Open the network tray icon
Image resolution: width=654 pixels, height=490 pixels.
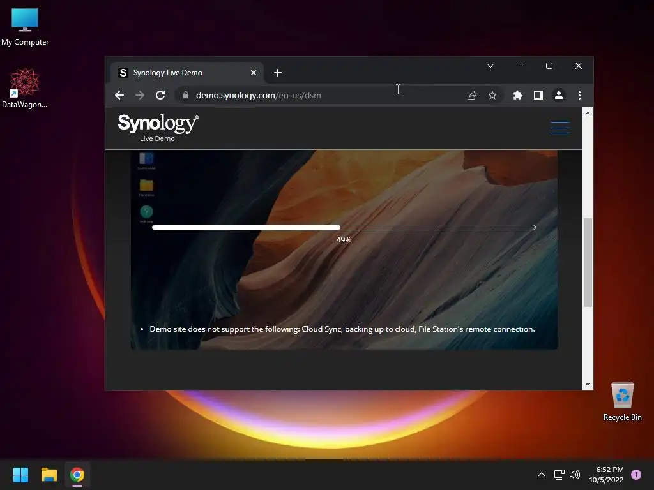(559, 475)
